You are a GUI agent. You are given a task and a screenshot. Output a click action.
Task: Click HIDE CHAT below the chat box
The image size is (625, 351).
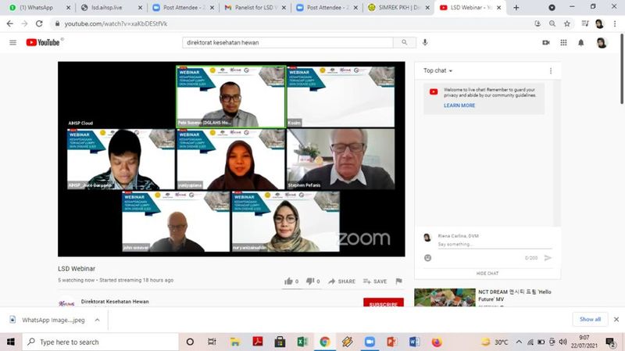click(x=487, y=274)
